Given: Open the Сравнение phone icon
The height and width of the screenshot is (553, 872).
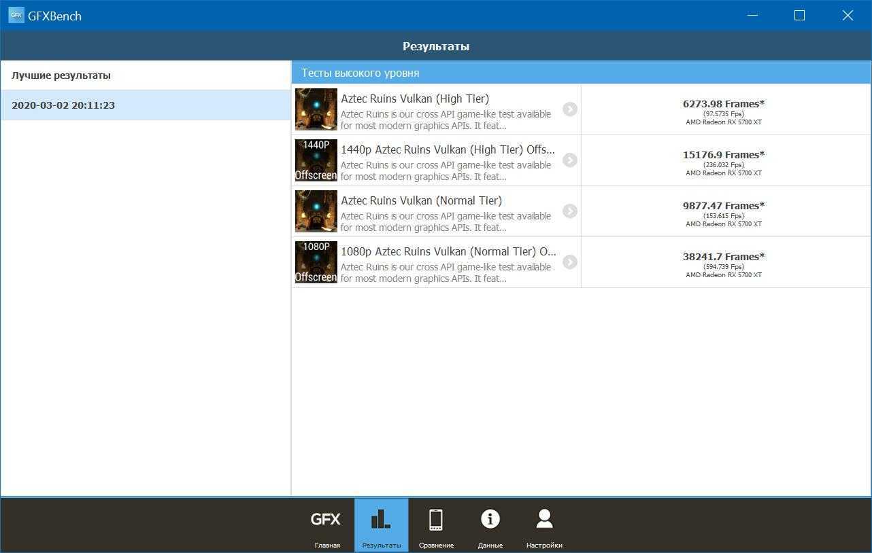Looking at the screenshot, I should coord(436,520).
